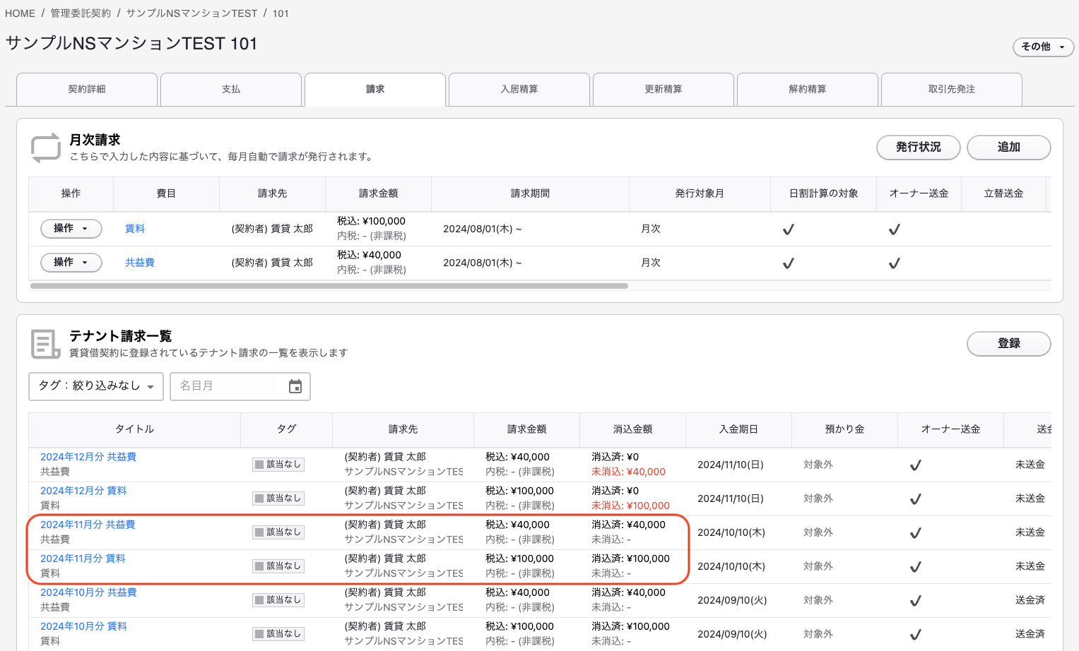1079x651 pixels.
Task: Click the 2024/09/10(火) date in 2024年10月分 賃料 row
Action: tap(732, 634)
